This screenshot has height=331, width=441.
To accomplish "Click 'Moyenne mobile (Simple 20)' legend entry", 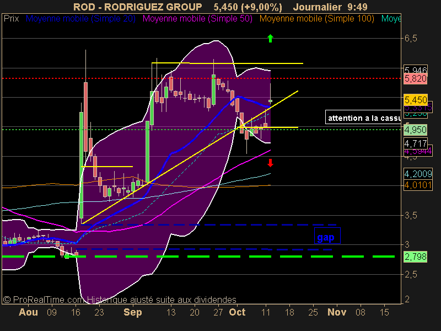I will (80, 19).
